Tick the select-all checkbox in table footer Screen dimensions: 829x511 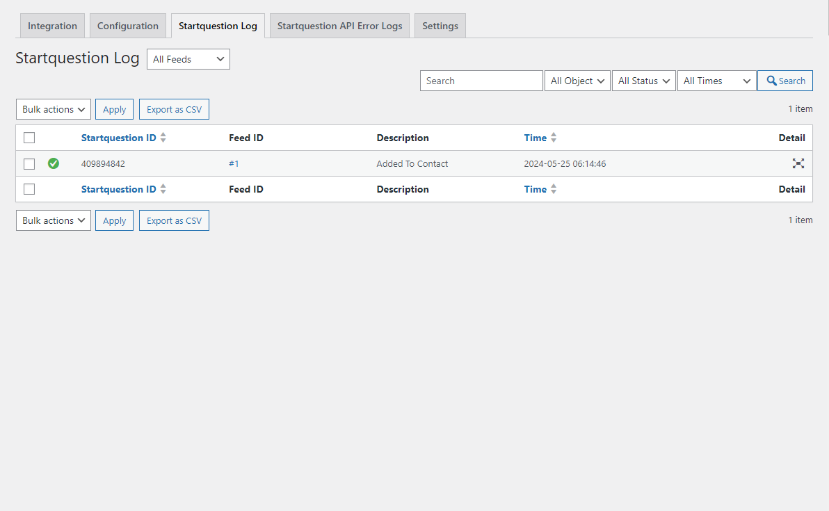(29, 189)
